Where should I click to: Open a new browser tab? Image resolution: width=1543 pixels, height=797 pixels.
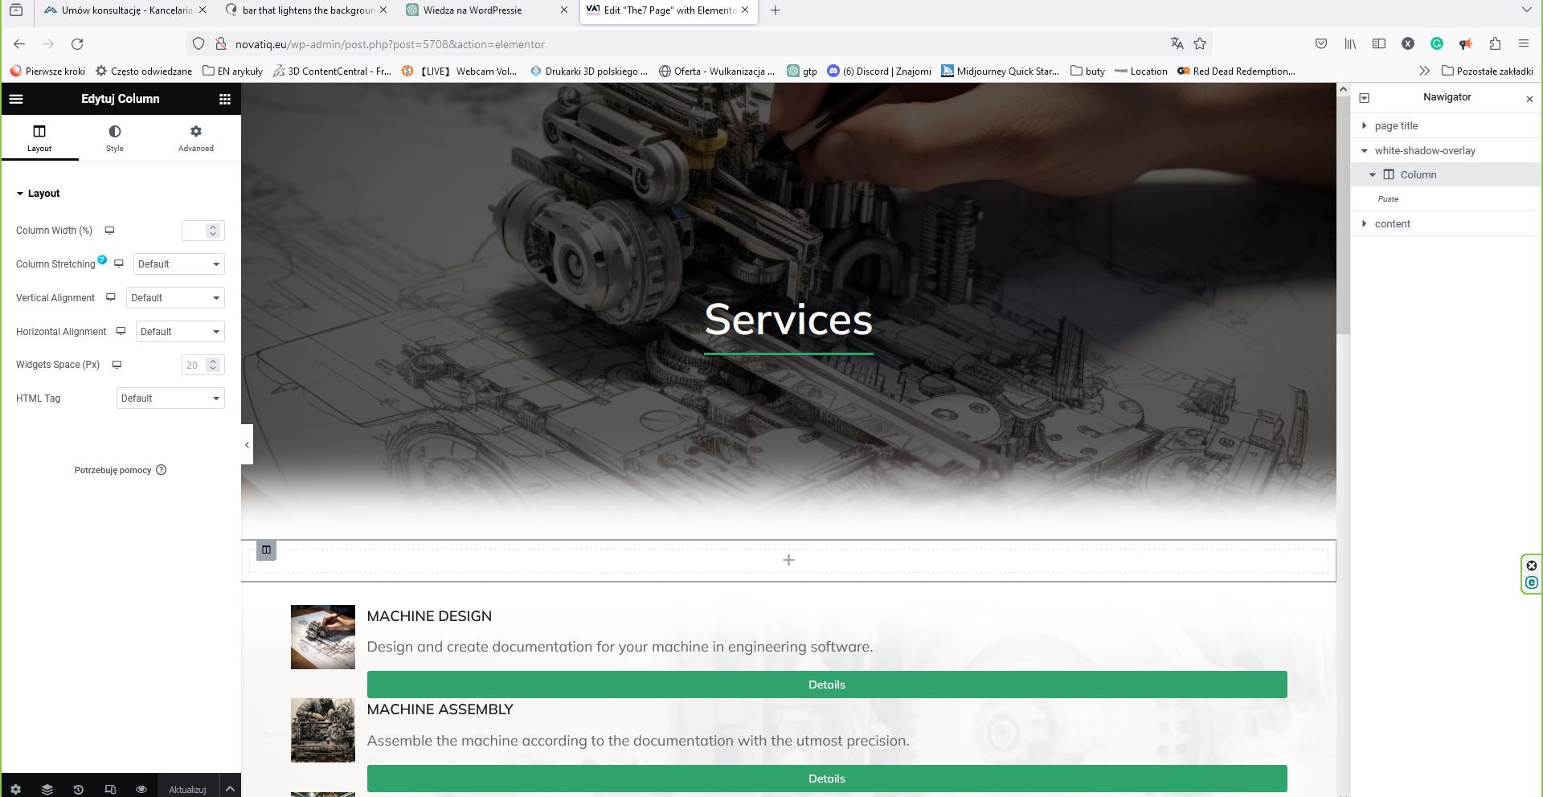775,10
